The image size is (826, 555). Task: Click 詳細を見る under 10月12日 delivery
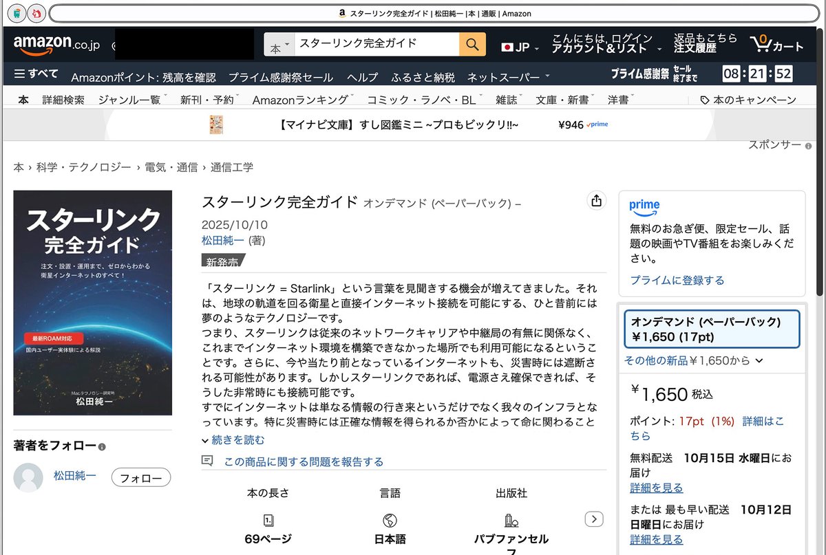pyautogui.click(x=657, y=540)
